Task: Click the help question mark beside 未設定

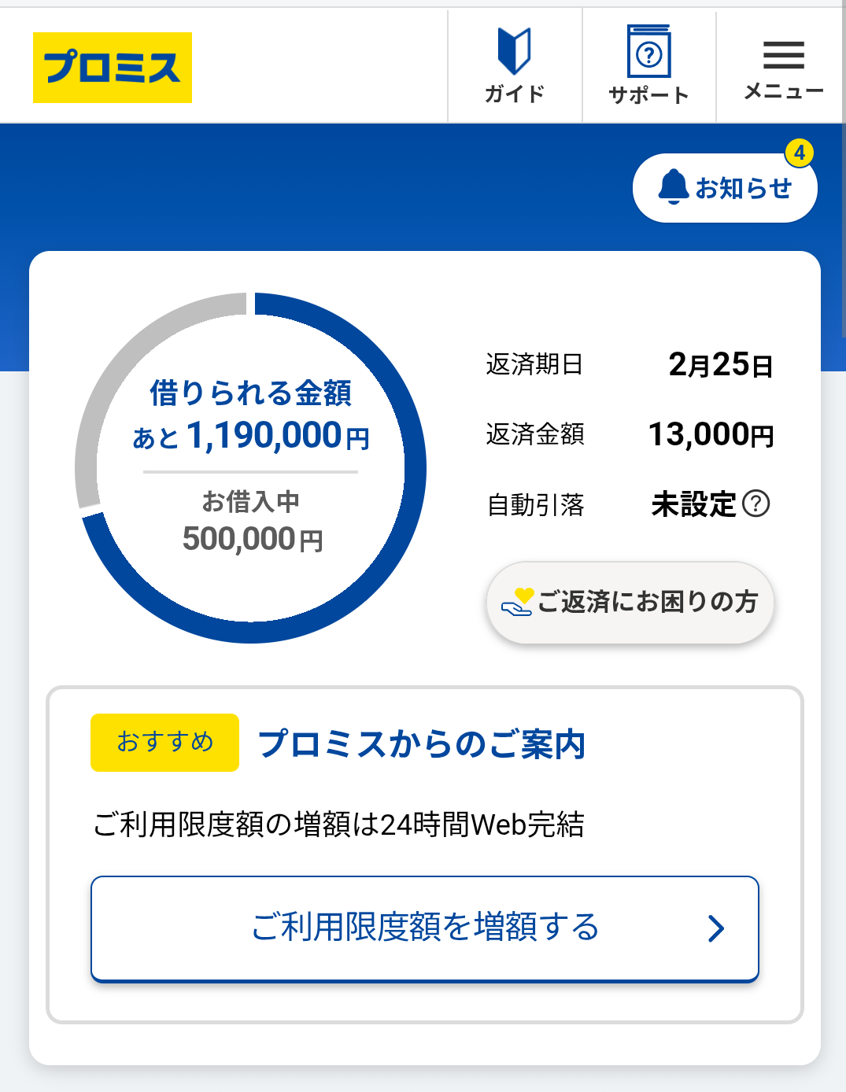Action: click(756, 504)
